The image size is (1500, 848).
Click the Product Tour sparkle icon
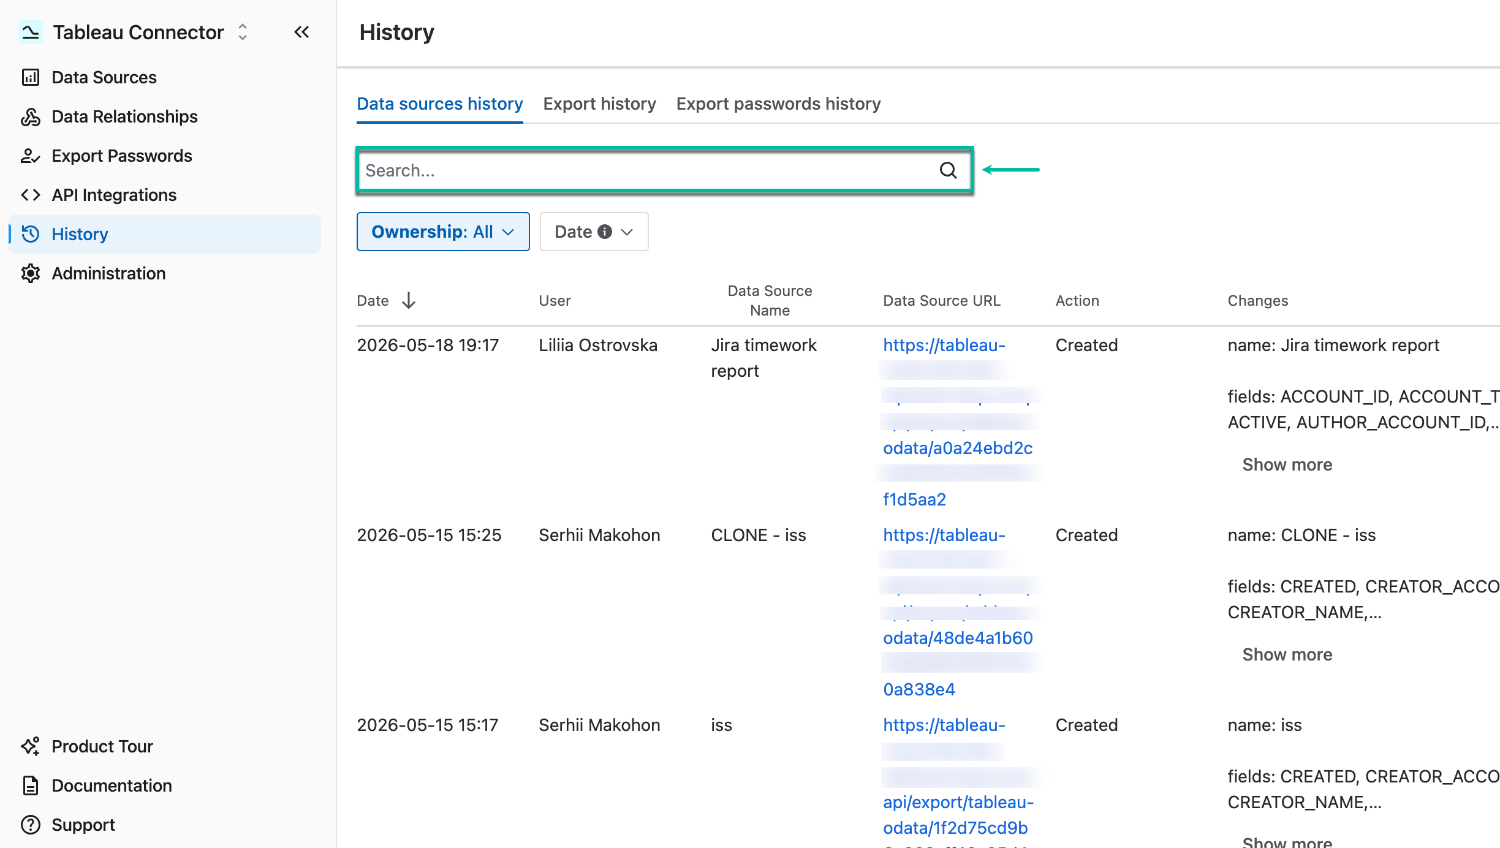[x=31, y=746]
